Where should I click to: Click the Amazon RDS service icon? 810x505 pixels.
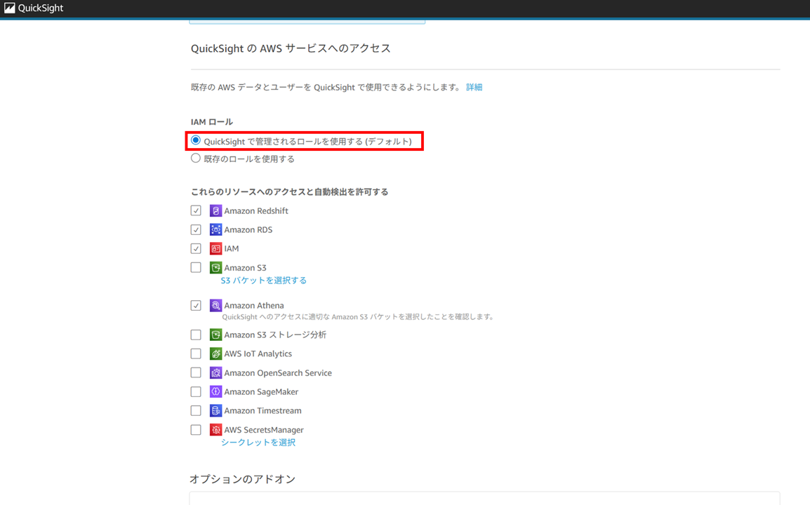pyautogui.click(x=215, y=230)
